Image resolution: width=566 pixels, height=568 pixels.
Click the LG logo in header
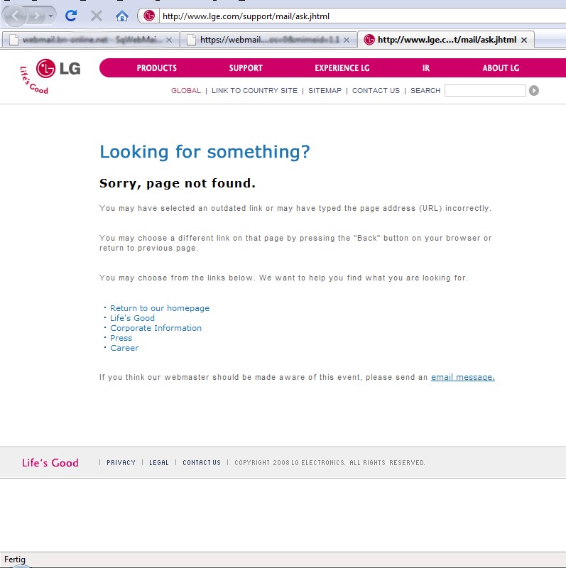pyautogui.click(x=58, y=69)
